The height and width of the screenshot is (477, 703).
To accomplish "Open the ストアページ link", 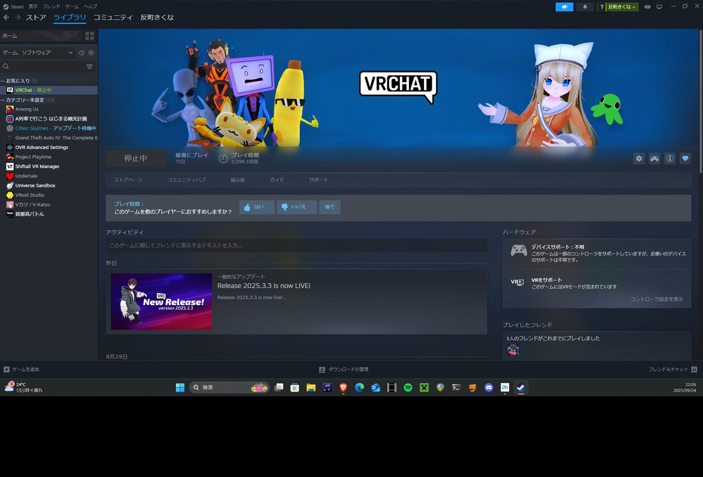I will tap(128, 180).
